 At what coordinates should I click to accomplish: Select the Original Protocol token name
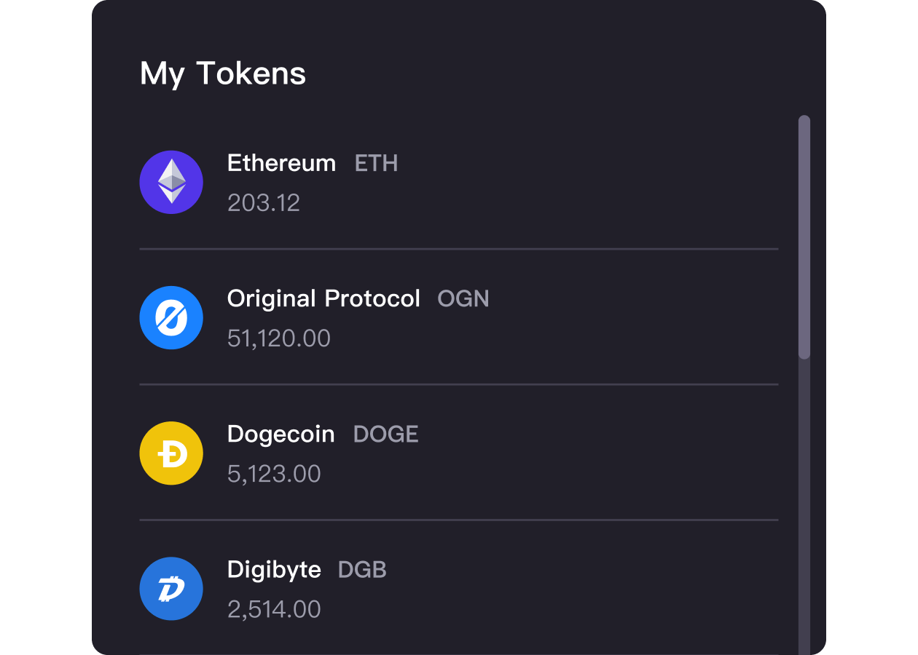(323, 298)
